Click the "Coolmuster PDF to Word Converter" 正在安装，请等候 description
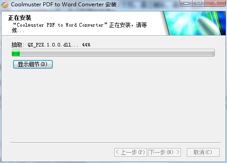 click(x=79, y=28)
